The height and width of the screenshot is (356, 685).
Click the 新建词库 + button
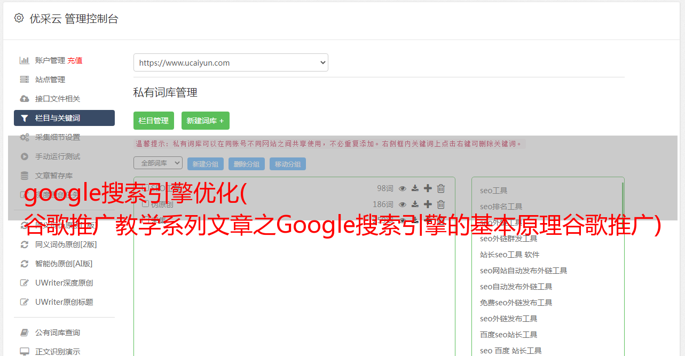point(206,121)
